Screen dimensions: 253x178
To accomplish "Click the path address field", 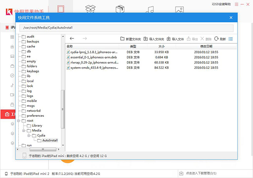I will tap(126, 28).
